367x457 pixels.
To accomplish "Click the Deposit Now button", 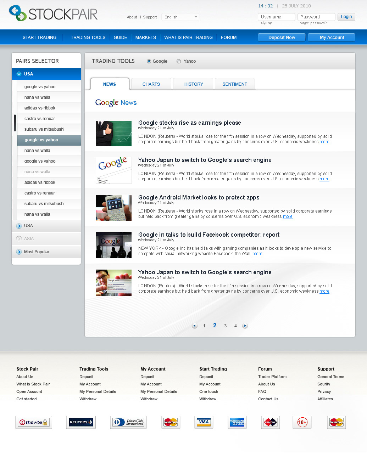I will [x=282, y=38].
